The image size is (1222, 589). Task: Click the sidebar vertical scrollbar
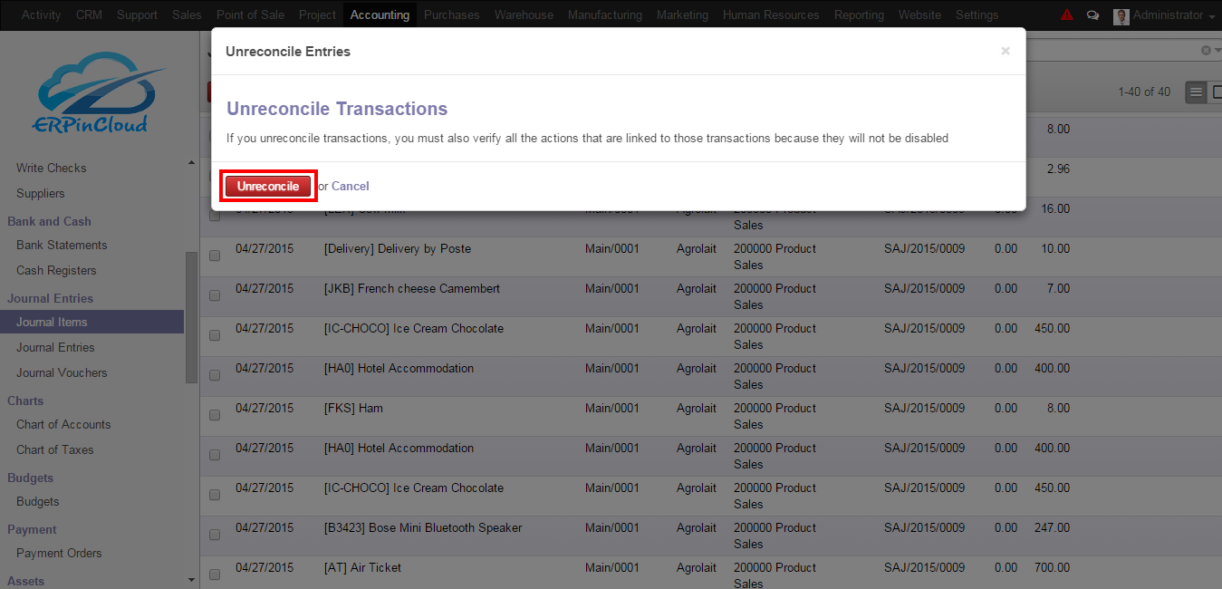click(191, 317)
